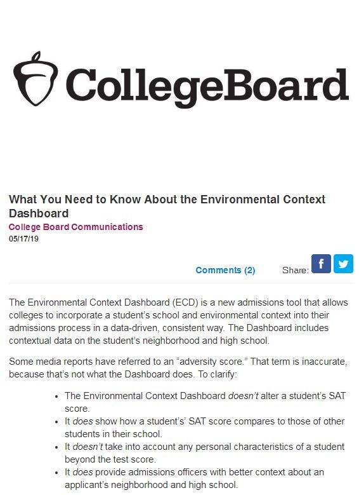359x495 pixels.
Task: Click the 05/17/19 publication date
Action: pos(23,239)
